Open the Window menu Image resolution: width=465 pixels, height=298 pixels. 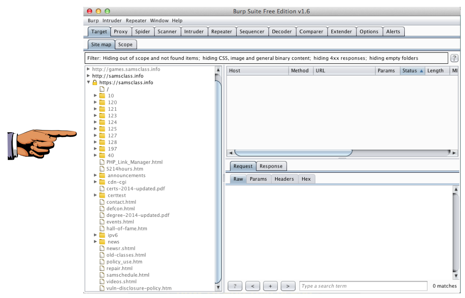(x=159, y=21)
